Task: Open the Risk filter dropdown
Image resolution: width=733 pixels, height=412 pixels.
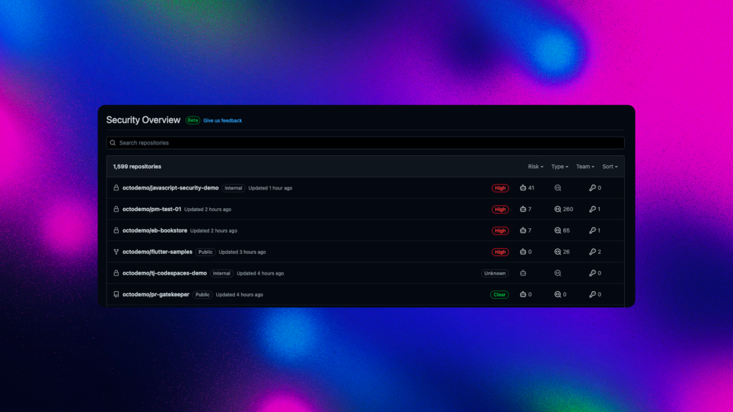Action: [535, 167]
